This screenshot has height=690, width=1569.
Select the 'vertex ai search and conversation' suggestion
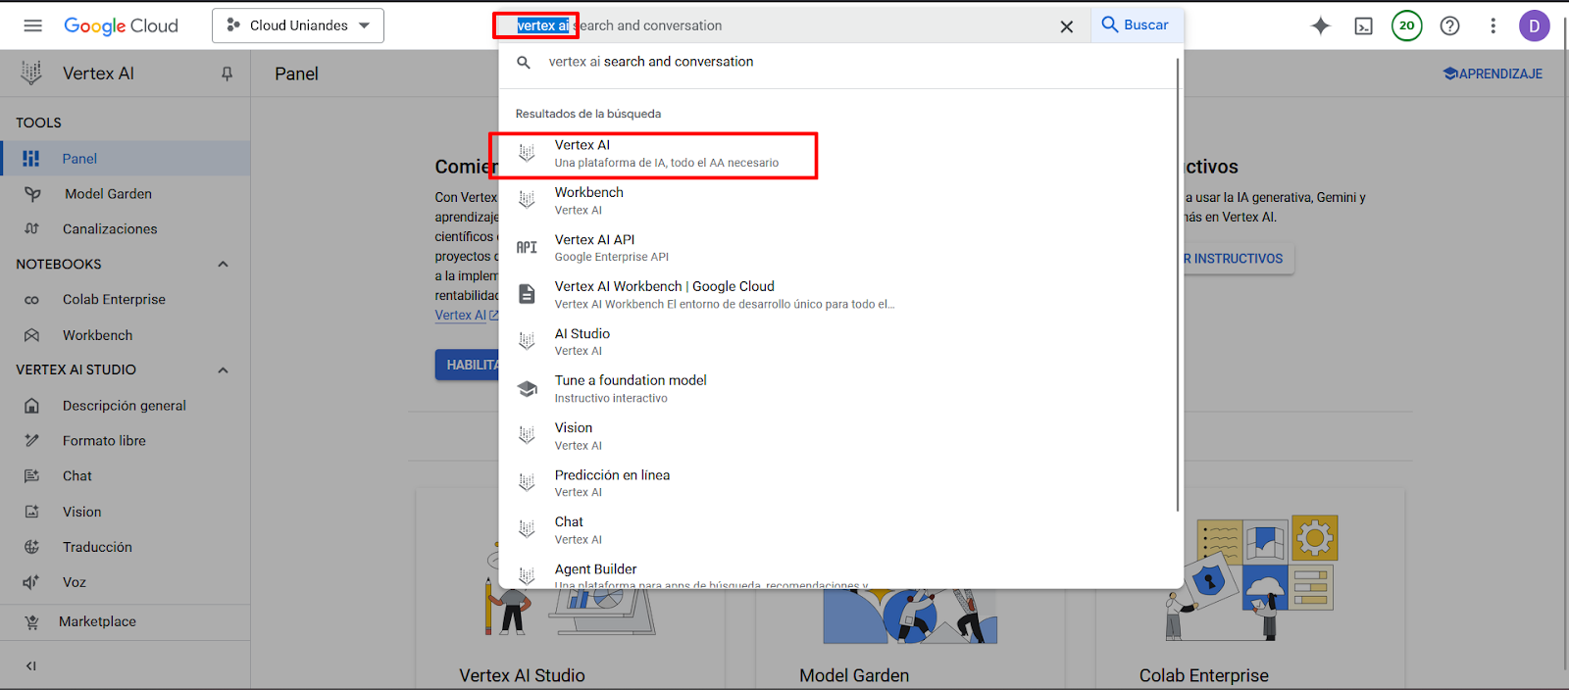pyautogui.click(x=838, y=62)
